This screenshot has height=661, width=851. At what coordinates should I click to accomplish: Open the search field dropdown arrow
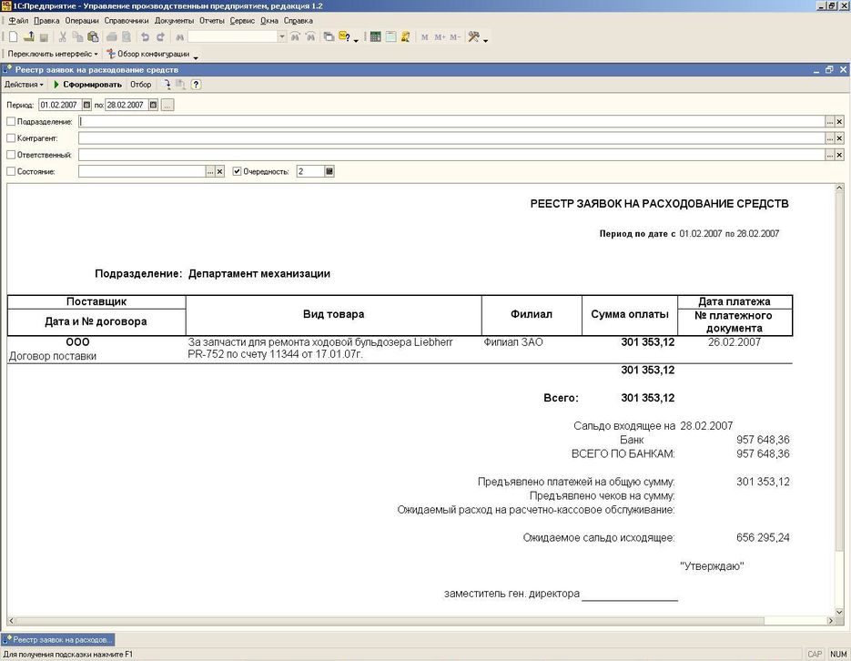click(281, 37)
